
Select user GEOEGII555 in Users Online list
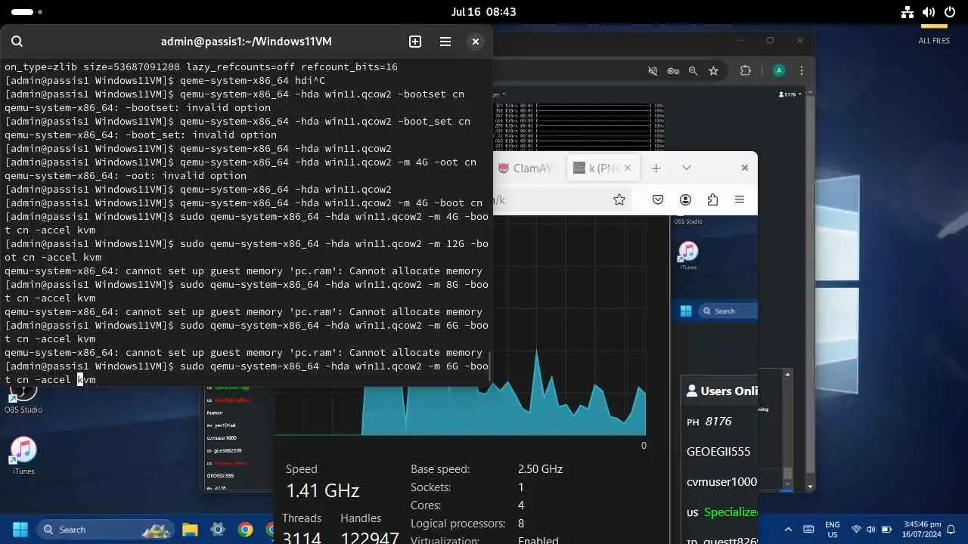coord(718,452)
